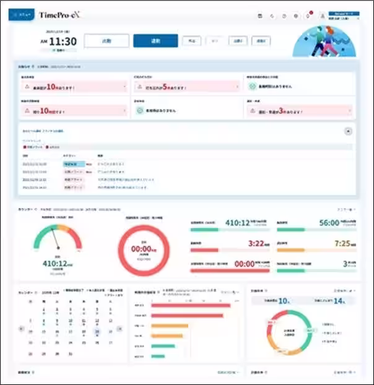The height and width of the screenshot is (385, 374).
Task: Click the help question mark icon in the header
Action: 283,16
